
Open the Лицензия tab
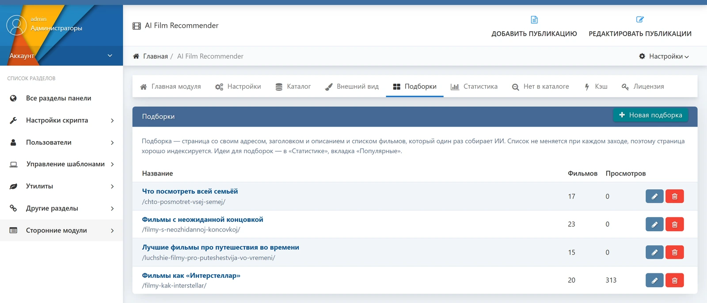(x=642, y=86)
